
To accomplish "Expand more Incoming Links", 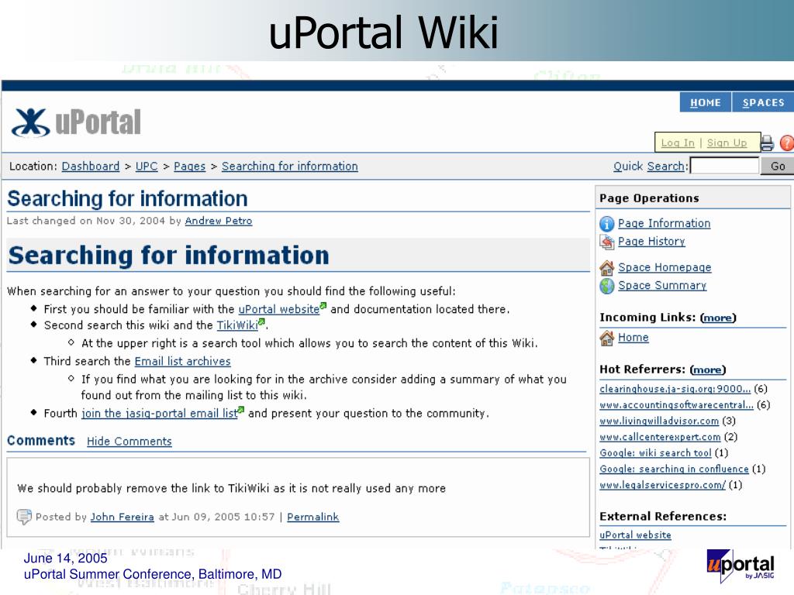I will (x=718, y=318).
